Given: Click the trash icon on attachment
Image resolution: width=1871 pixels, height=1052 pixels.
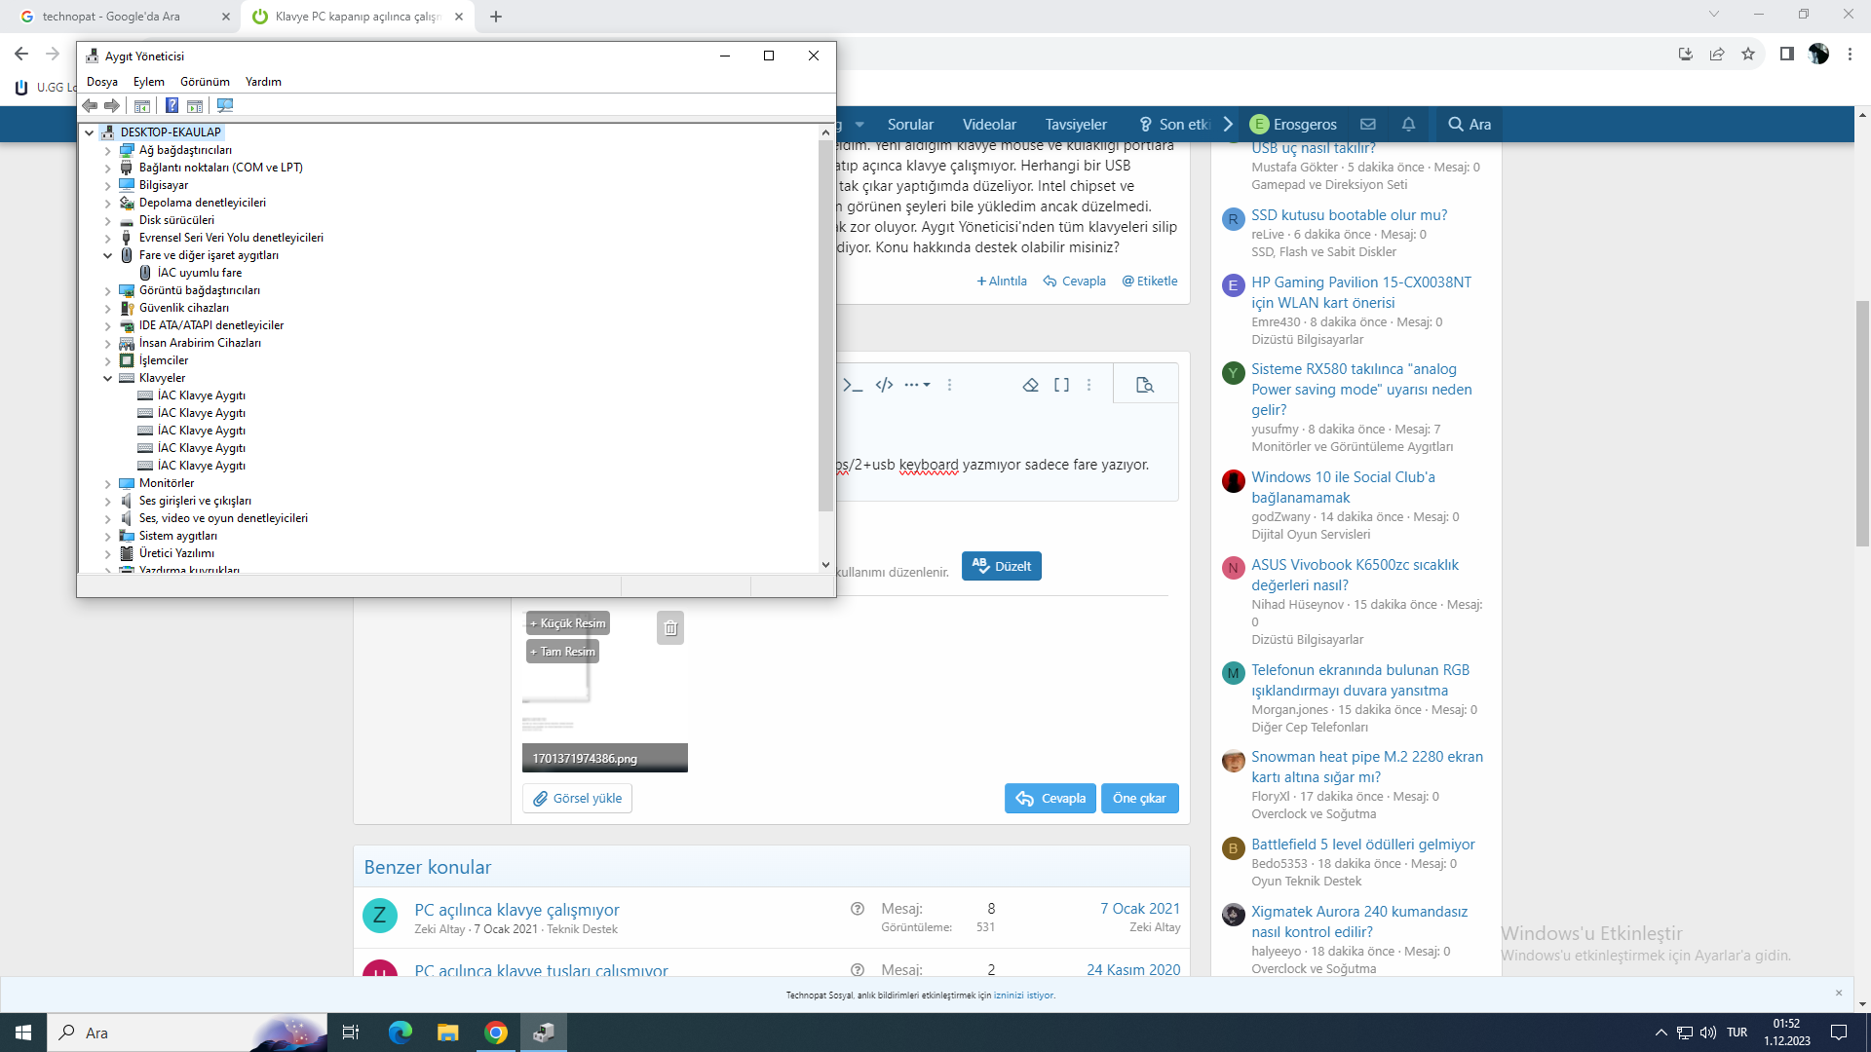Looking at the screenshot, I should (x=670, y=628).
